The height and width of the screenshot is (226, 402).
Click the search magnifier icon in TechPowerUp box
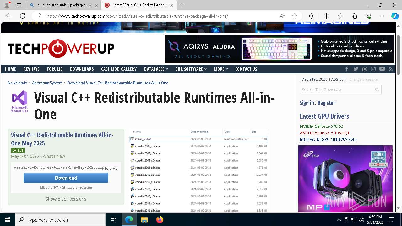point(377,89)
